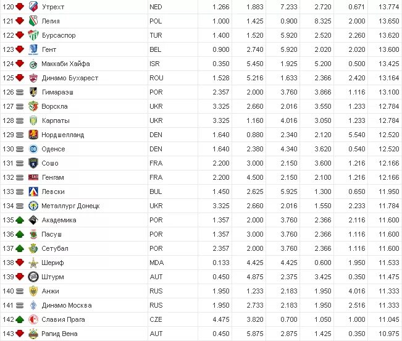Screen dimensions: 402x341
Task: Click the Шериф star emblem
Action: (33, 263)
